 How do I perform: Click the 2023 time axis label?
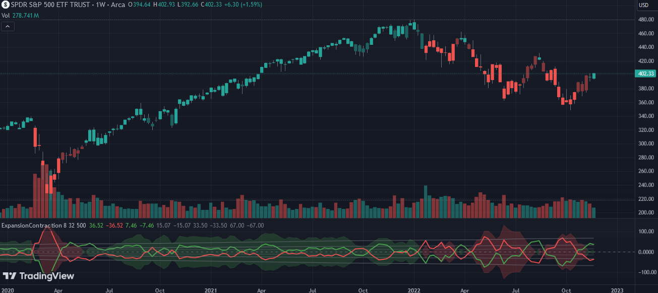pos(617,290)
